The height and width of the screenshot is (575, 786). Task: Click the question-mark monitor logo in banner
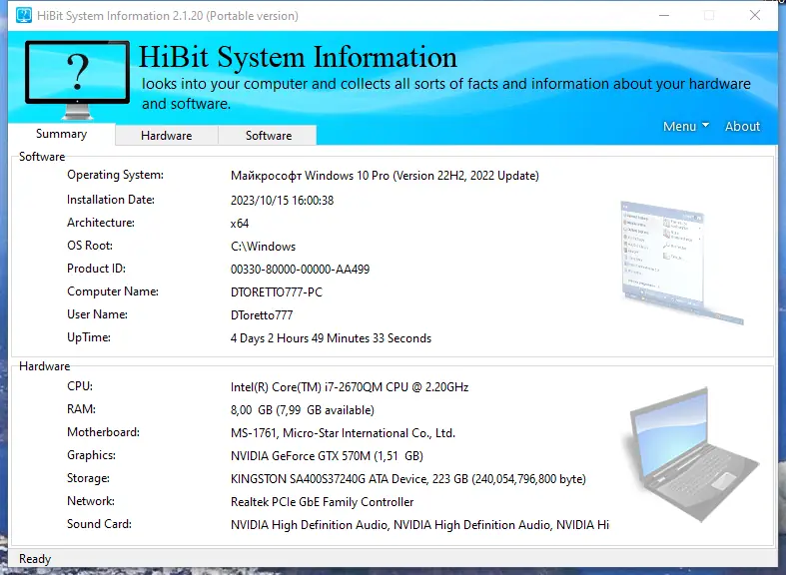77,80
